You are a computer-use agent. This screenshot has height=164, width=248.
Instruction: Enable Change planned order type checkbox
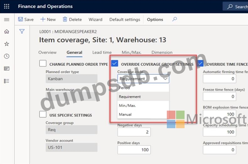tap(42, 64)
